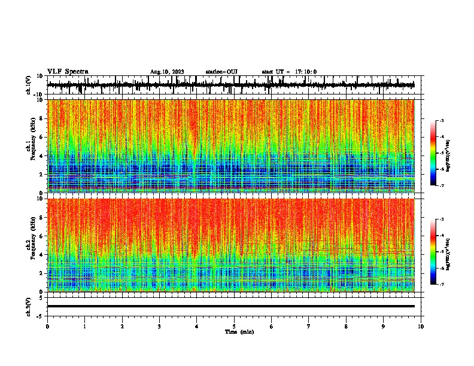Click tick label "5" on the Time axis
474x366 pixels.
coord(234,327)
